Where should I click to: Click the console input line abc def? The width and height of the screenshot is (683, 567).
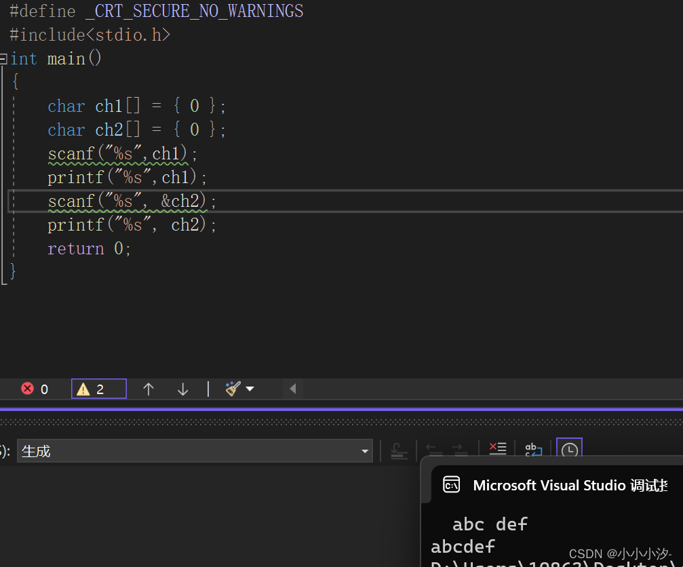pyautogui.click(x=490, y=524)
